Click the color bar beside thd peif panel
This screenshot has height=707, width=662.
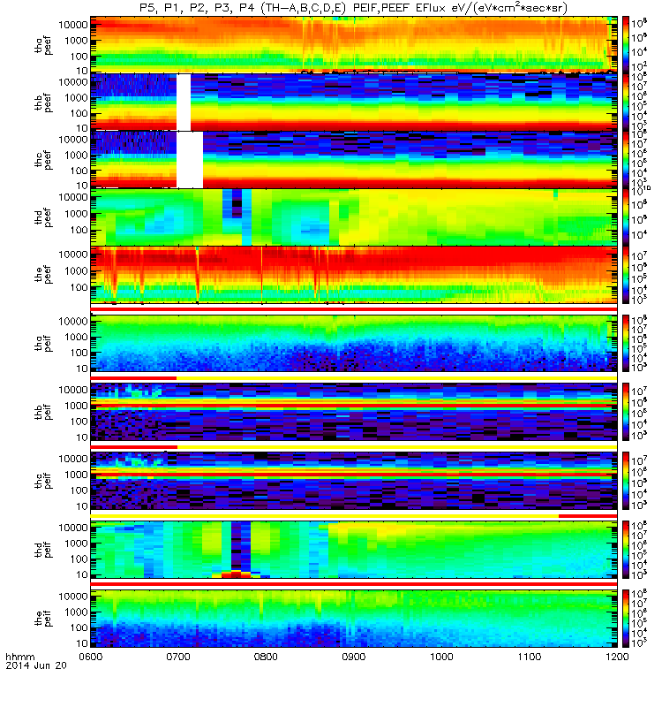pos(626,550)
